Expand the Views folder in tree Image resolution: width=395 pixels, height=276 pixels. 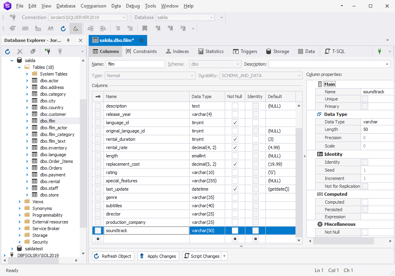pos(20,202)
